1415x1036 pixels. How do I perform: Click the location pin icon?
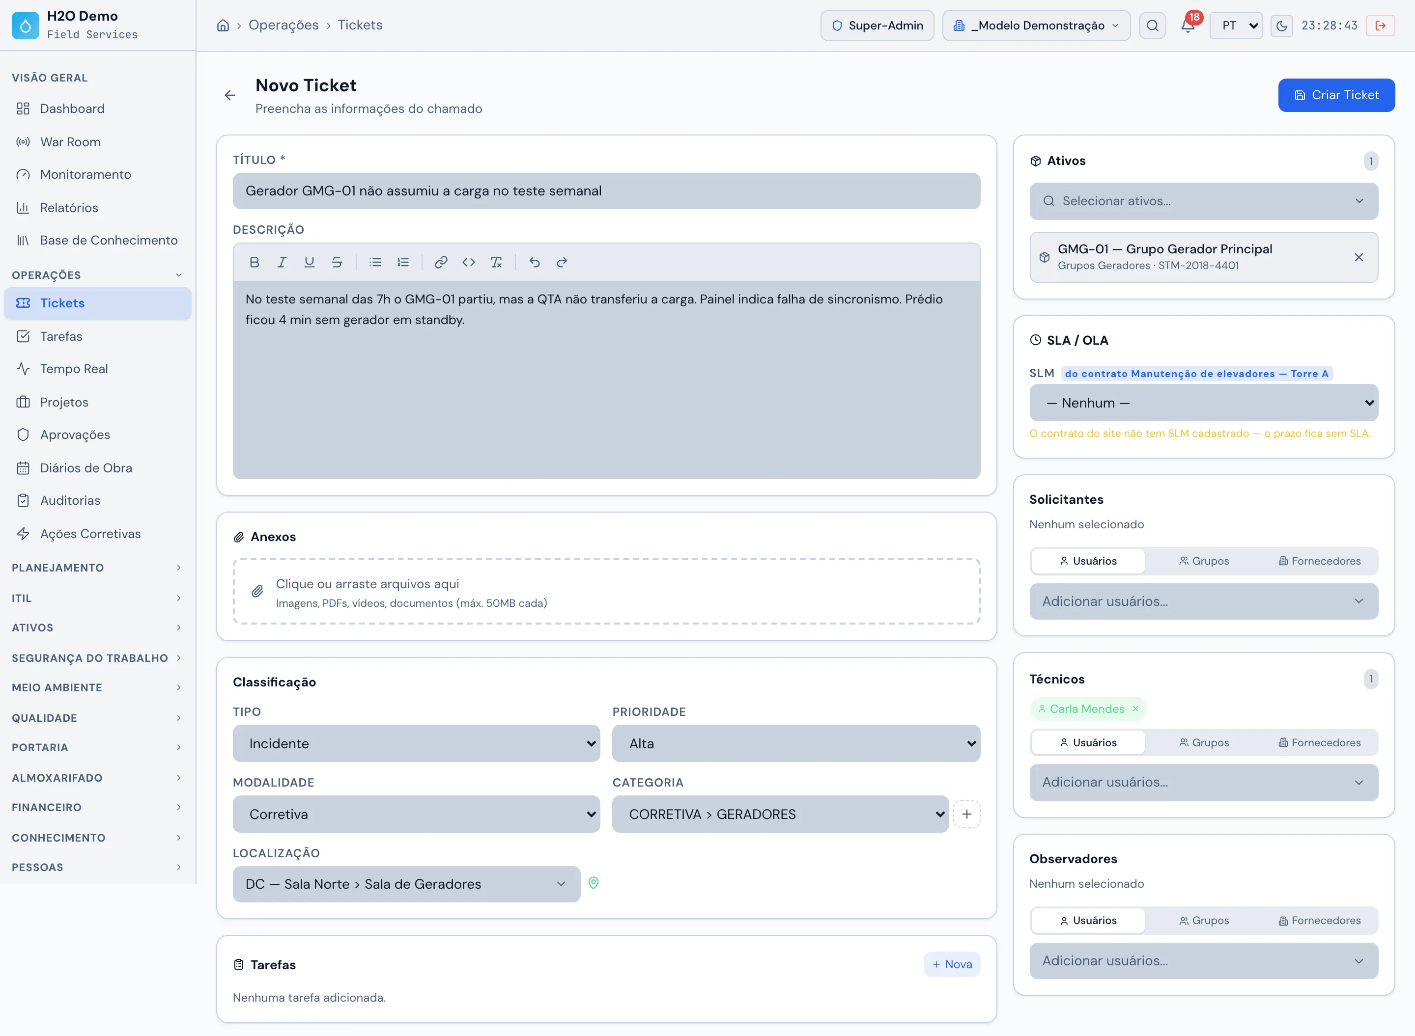pyautogui.click(x=594, y=883)
